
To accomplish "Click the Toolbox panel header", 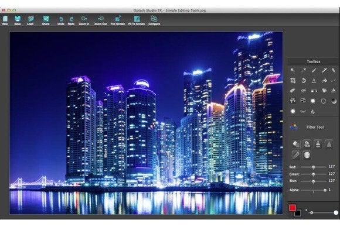I will click(x=314, y=61).
